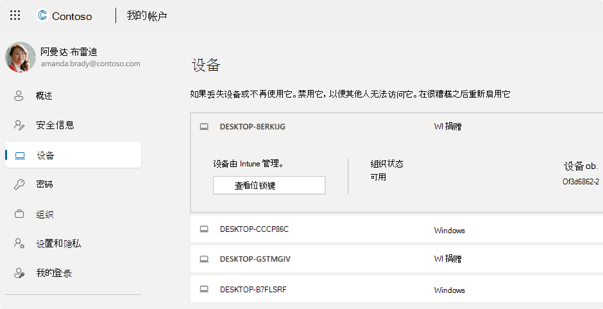The width and height of the screenshot is (603, 309).
Task: Select the 设备 sidebar item
Action: 73,155
